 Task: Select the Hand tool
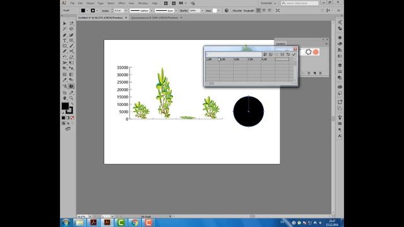pyautogui.click(x=64, y=98)
